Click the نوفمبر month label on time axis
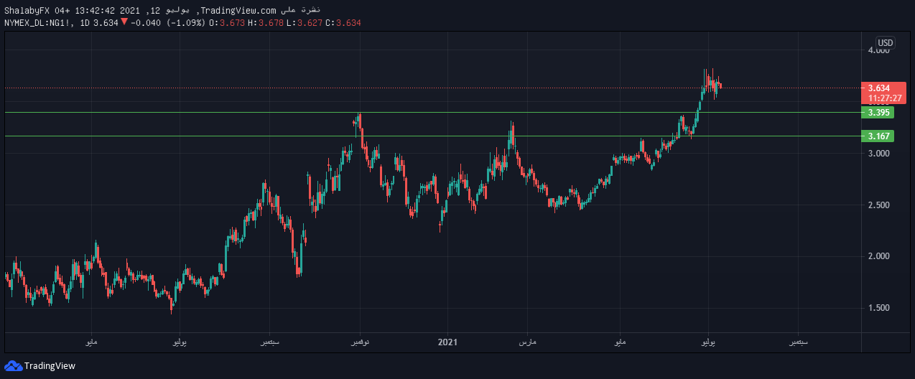915x379 pixels. tap(360, 343)
